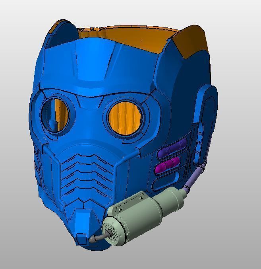This screenshot has height=269, width=261.
Task: Pick the upper purple tube on helmet side
Action: (x=172, y=148)
